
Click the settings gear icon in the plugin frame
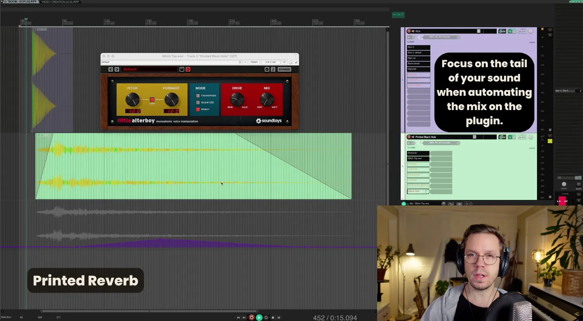click(x=267, y=69)
